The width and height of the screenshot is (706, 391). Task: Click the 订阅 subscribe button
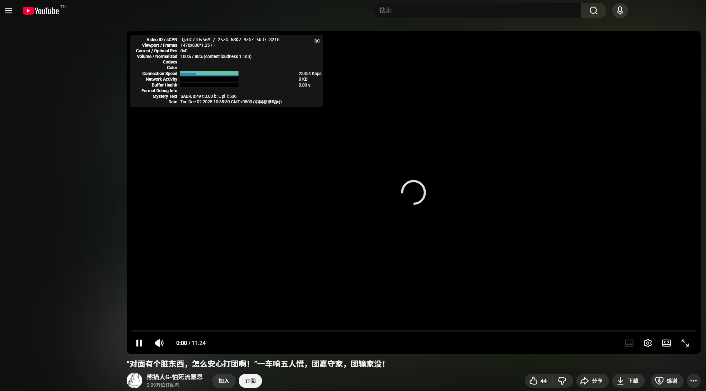(x=250, y=381)
